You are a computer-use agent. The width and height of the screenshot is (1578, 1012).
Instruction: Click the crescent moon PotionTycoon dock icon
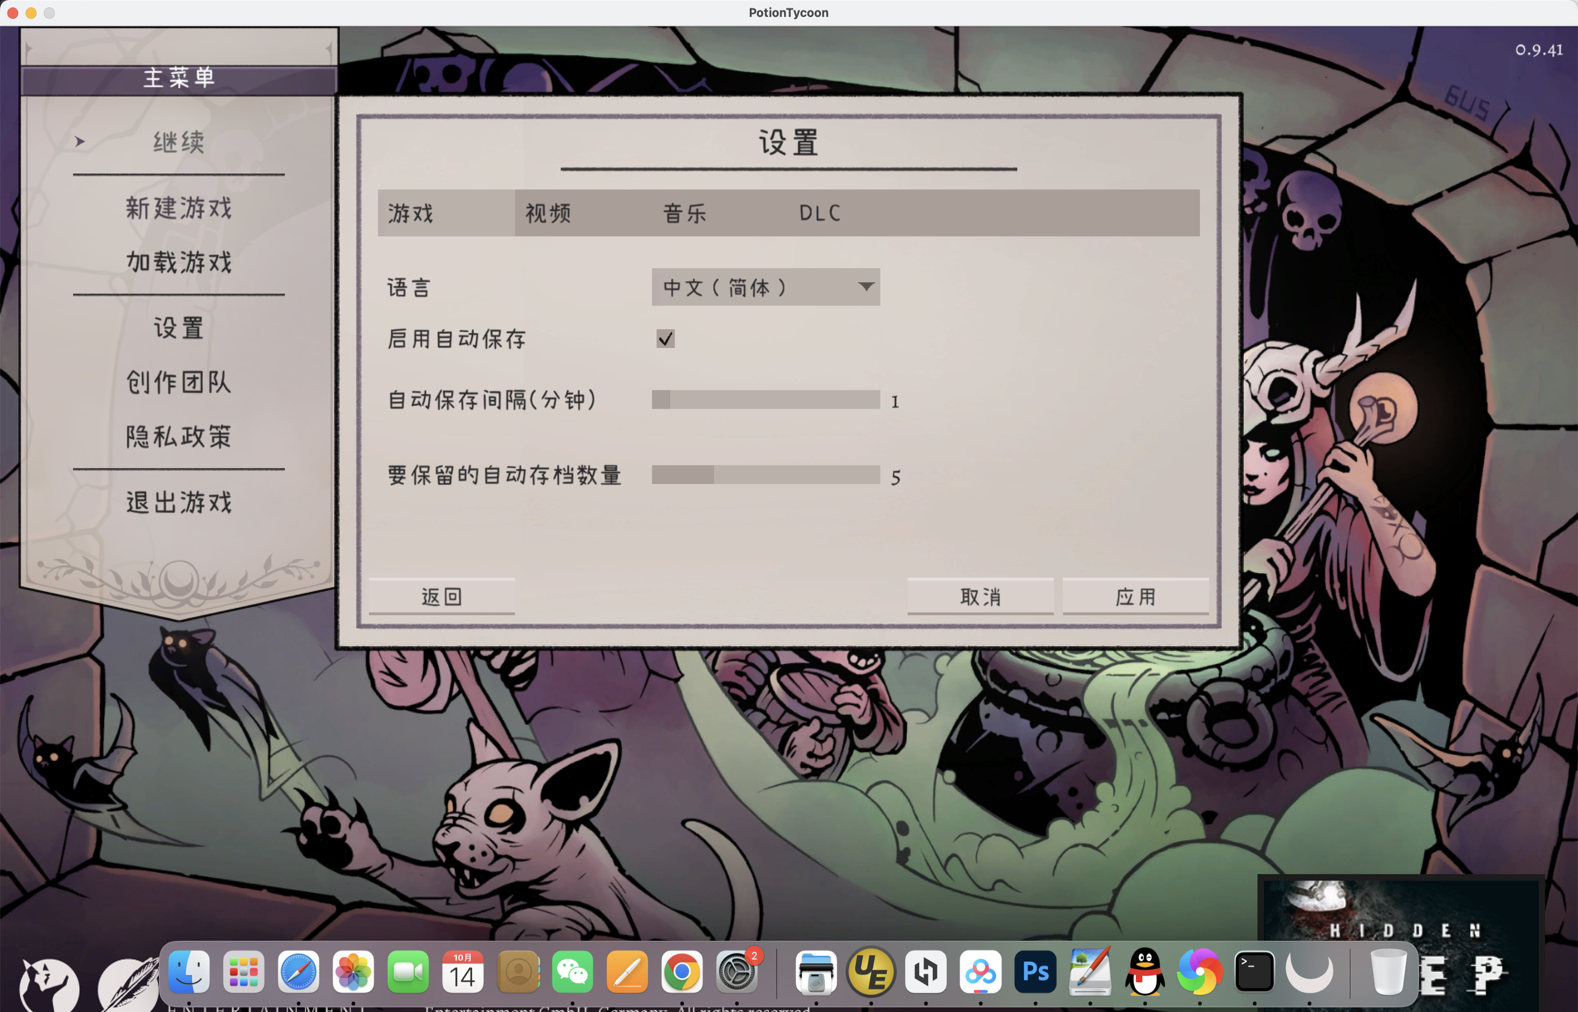(1310, 971)
